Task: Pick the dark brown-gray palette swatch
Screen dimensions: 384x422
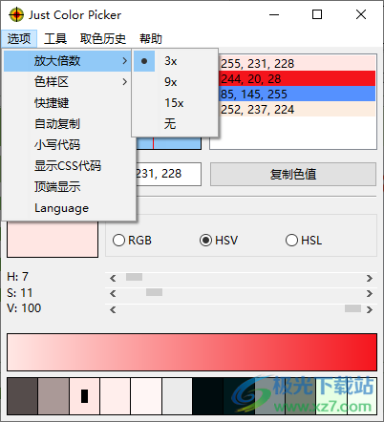Action: tap(22, 396)
